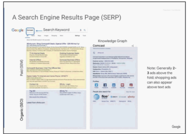Viewport: 188px width, 134px height.
Task: Open the Settings menu
Action: pos(77,36)
